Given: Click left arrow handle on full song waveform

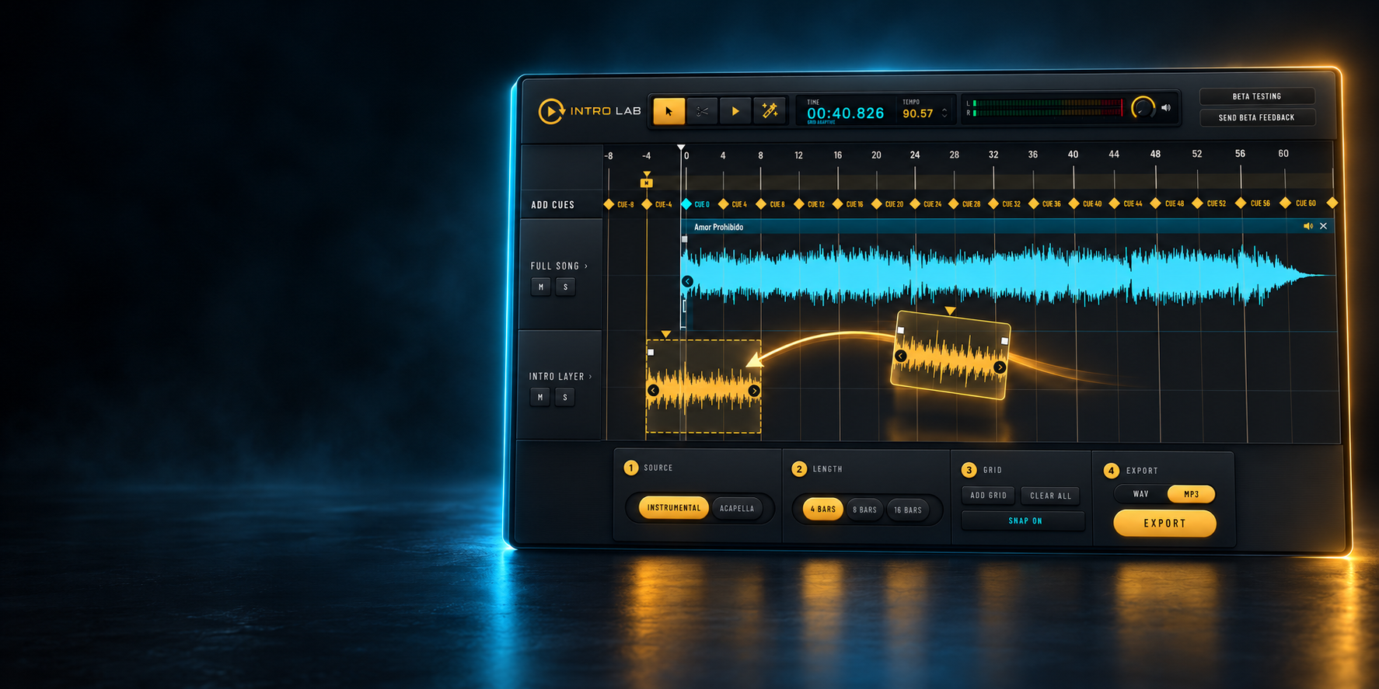Looking at the screenshot, I should pos(687,281).
